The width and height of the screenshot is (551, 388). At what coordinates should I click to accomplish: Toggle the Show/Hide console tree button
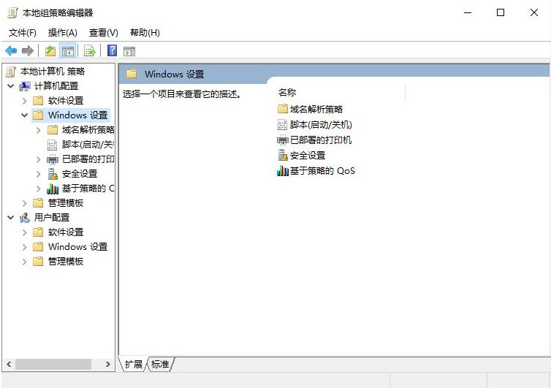[67, 50]
